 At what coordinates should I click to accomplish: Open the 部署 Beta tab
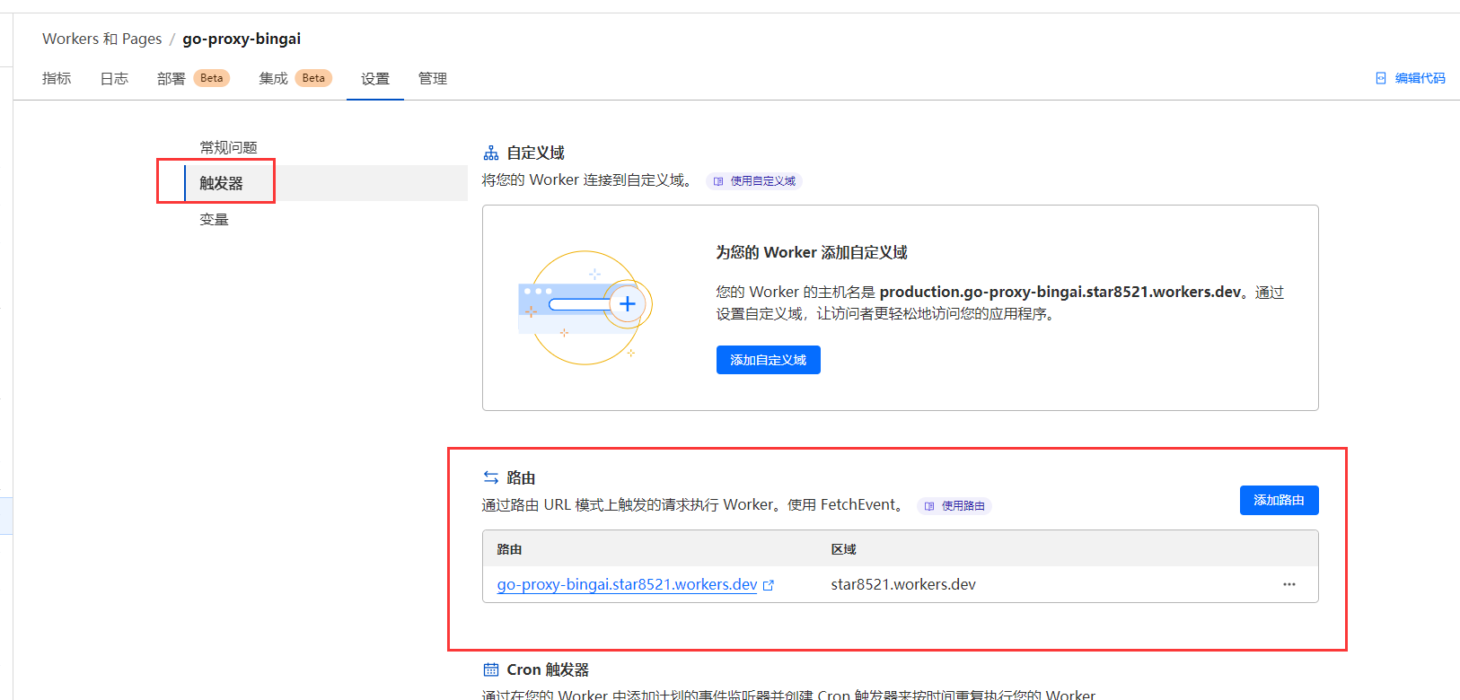(x=192, y=79)
